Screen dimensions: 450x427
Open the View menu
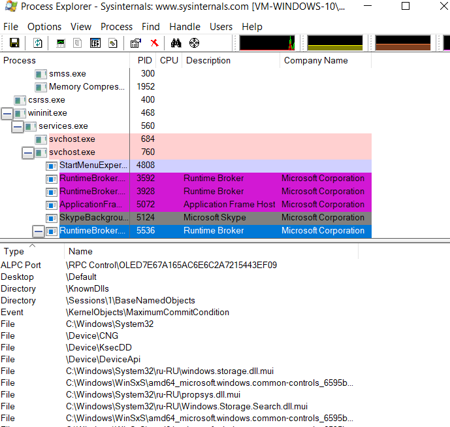(x=81, y=27)
